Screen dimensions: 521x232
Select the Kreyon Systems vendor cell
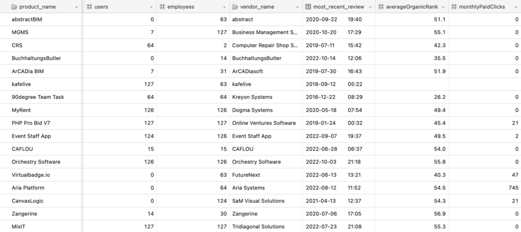tap(266, 97)
